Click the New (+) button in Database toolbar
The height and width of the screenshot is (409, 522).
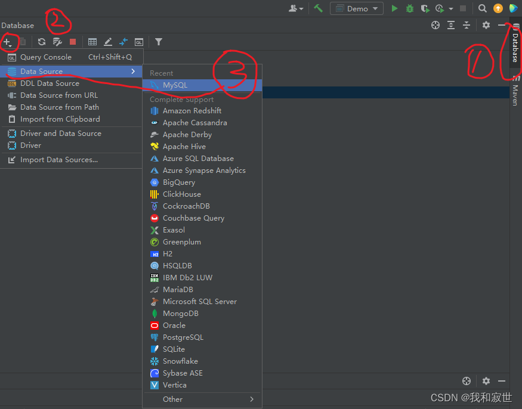7,42
